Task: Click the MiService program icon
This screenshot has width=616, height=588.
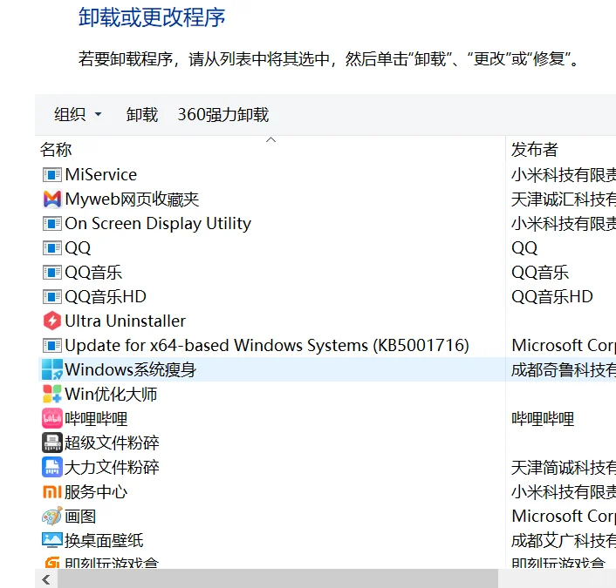Action: 51,174
